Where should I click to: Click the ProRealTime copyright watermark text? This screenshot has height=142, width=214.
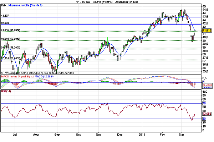pos(37,73)
